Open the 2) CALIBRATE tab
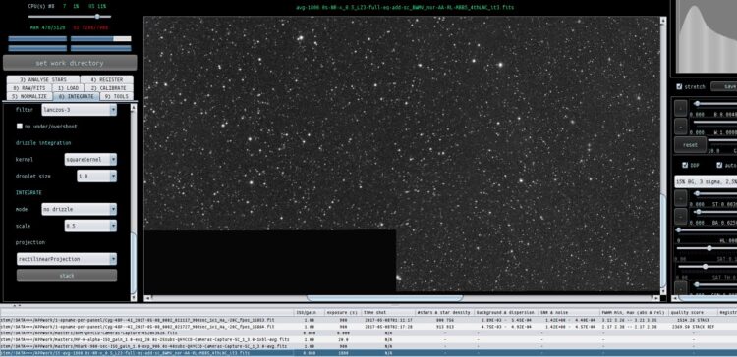The height and width of the screenshot is (357, 737). (x=108, y=88)
